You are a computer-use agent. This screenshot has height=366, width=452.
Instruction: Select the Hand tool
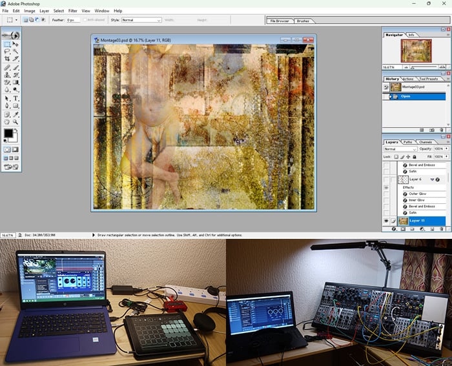coord(7,122)
